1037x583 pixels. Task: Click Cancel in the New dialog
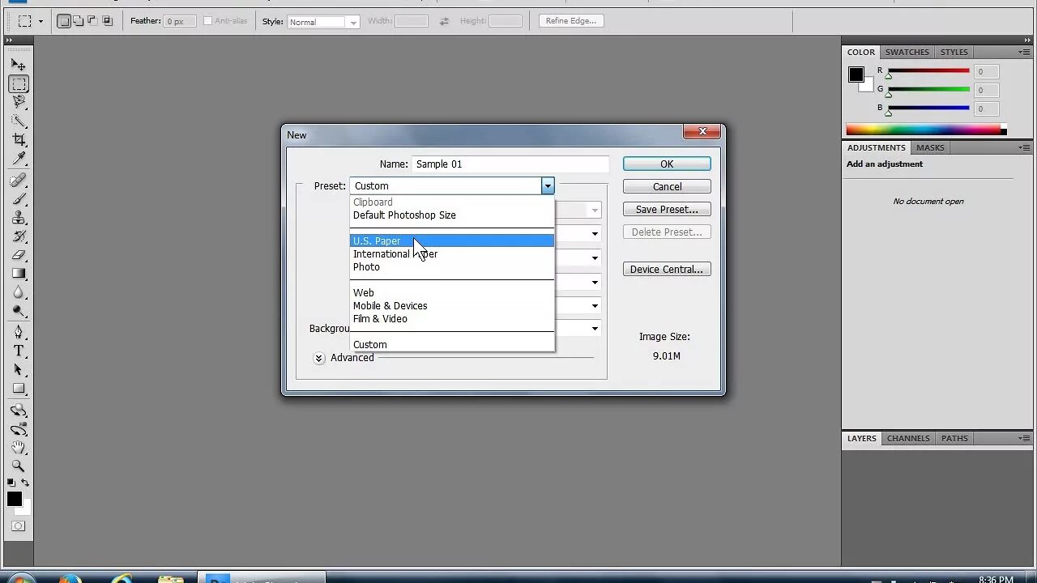pos(667,187)
